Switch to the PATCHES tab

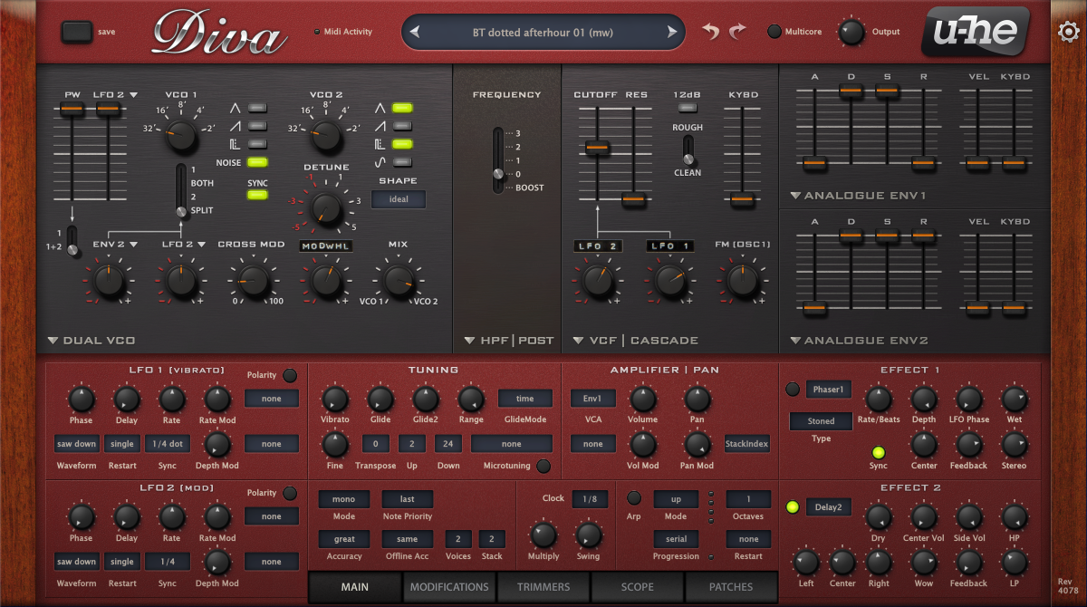coord(731,586)
